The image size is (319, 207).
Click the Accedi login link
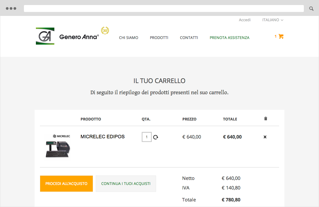pyautogui.click(x=245, y=20)
